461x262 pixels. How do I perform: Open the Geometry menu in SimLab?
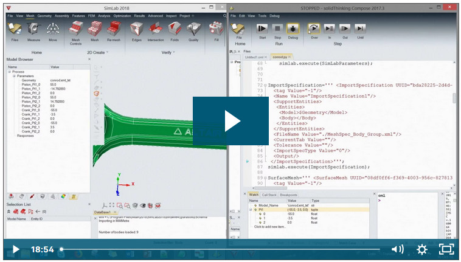[44, 15]
